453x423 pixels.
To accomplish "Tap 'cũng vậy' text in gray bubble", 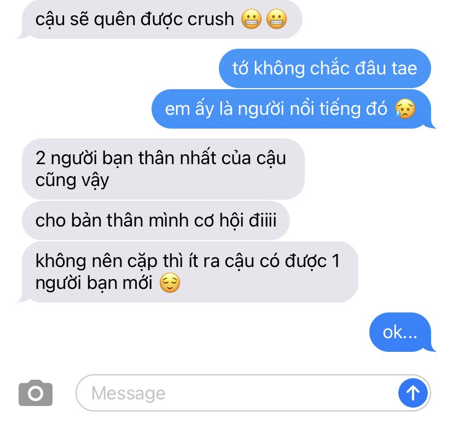I will tap(72, 181).
